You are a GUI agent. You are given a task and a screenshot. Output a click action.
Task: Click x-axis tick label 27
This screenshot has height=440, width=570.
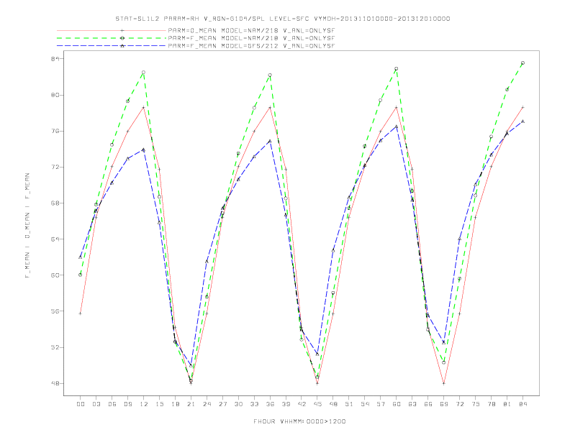coord(222,404)
